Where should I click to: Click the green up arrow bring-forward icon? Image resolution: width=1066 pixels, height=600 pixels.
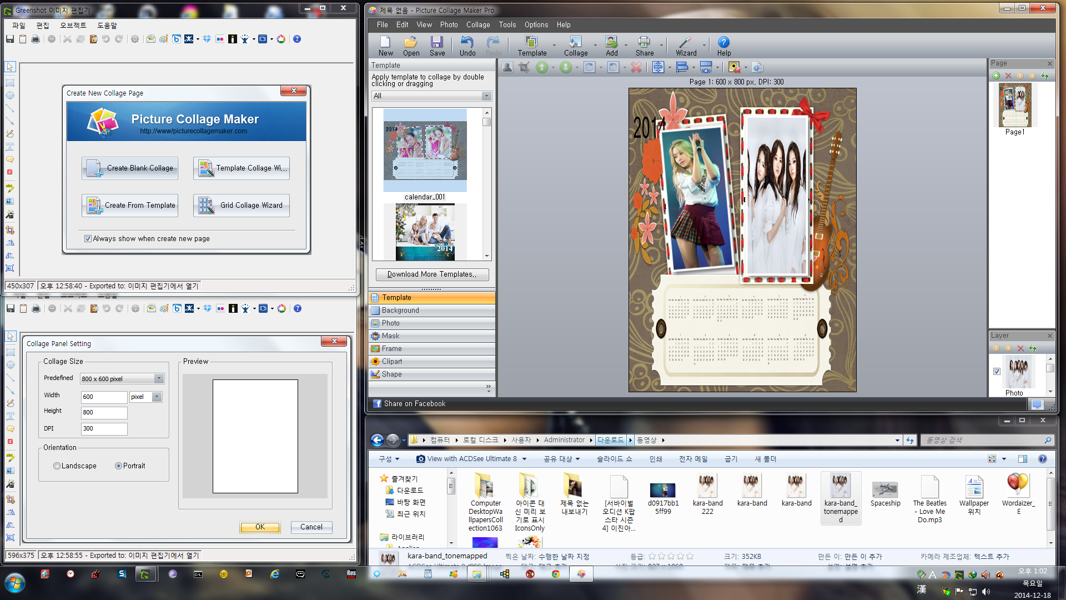[x=542, y=67]
